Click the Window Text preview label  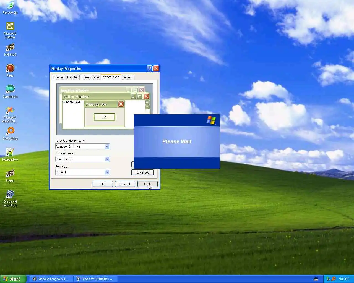coord(71,102)
